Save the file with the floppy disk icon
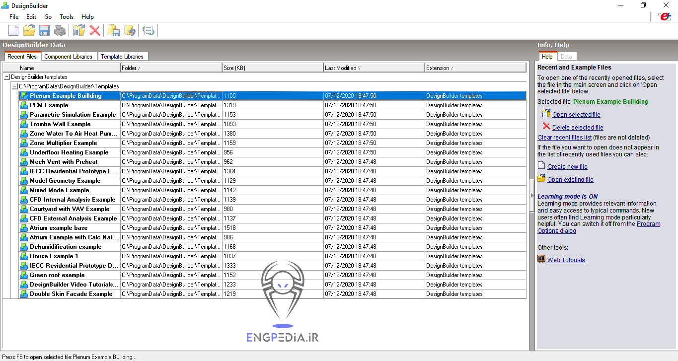 pyautogui.click(x=44, y=30)
